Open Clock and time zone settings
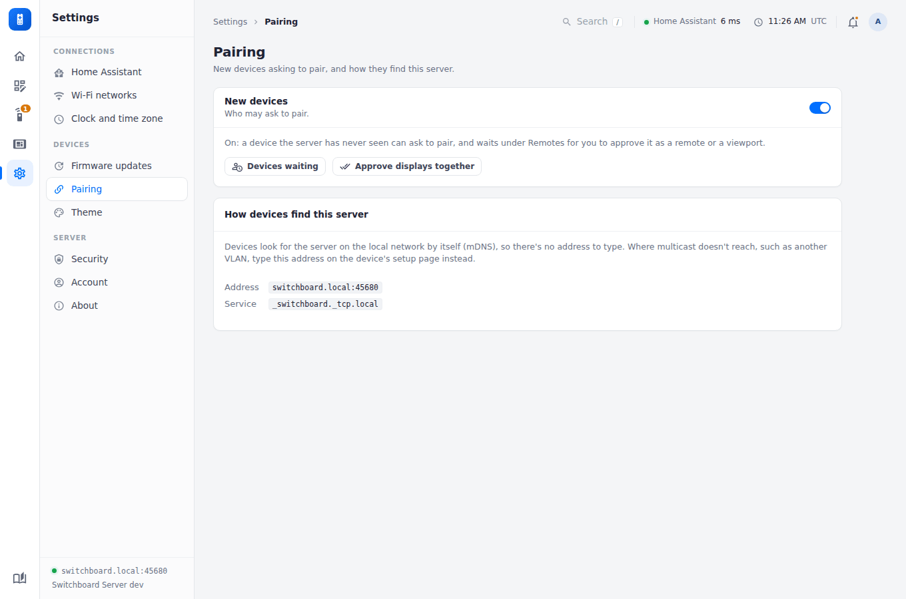906x599 pixels. point(117,118)
